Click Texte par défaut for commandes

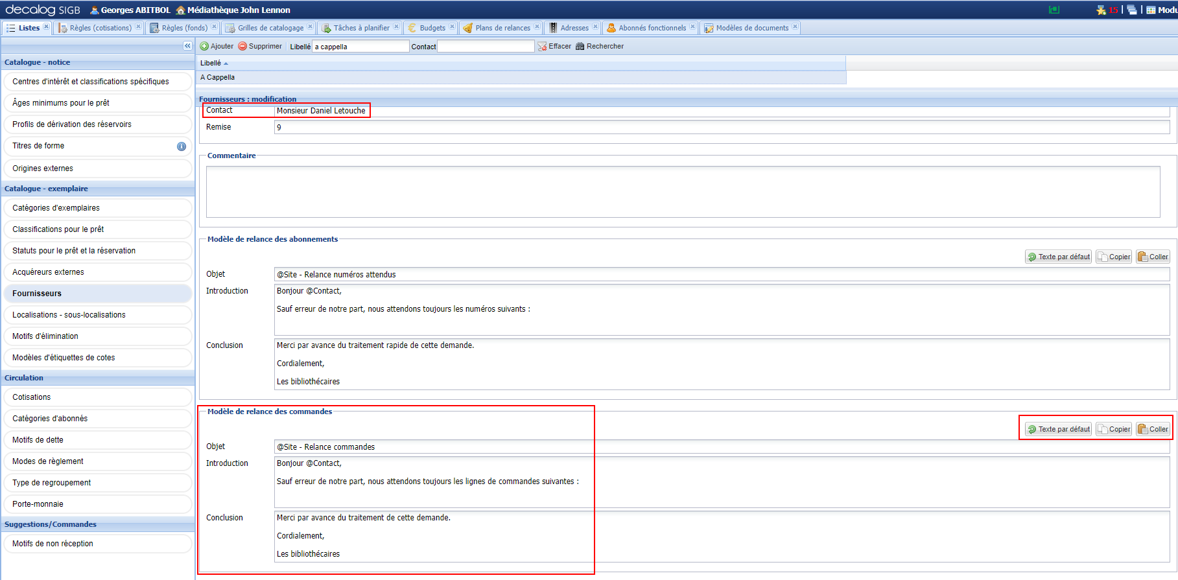[x=1058, y=429]
